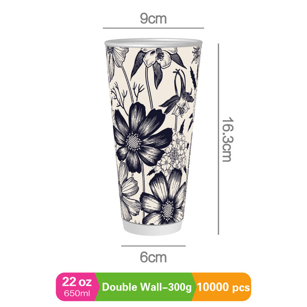This screenshot has height=307, width=307.
Task: Click the 6cm base width label
Action: pyautogui.click(x=153, y=257)
